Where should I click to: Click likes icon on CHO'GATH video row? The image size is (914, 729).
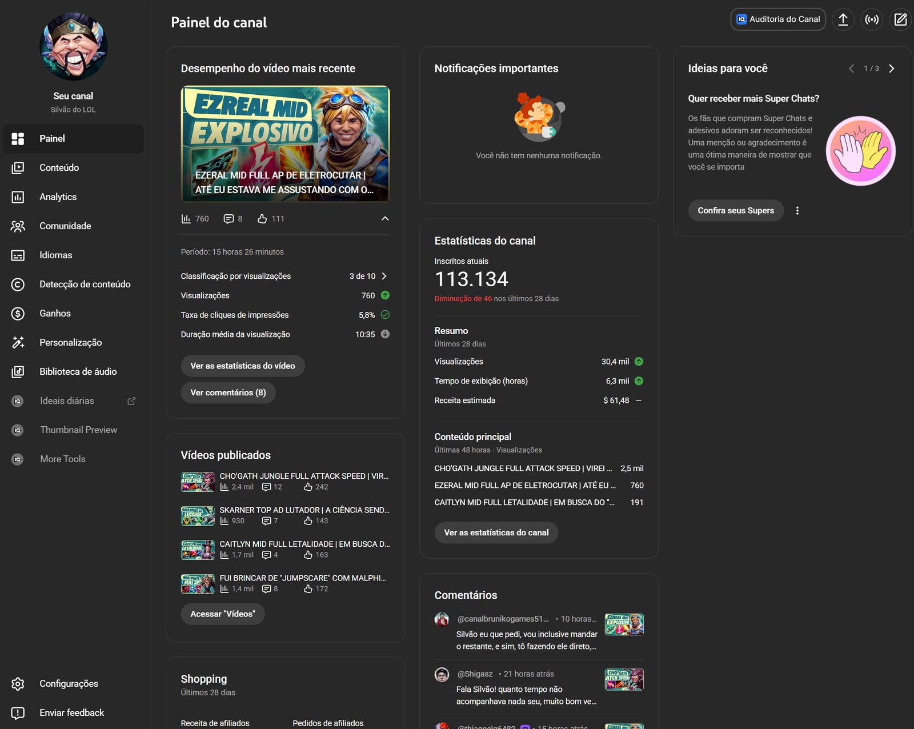point(308,487)
